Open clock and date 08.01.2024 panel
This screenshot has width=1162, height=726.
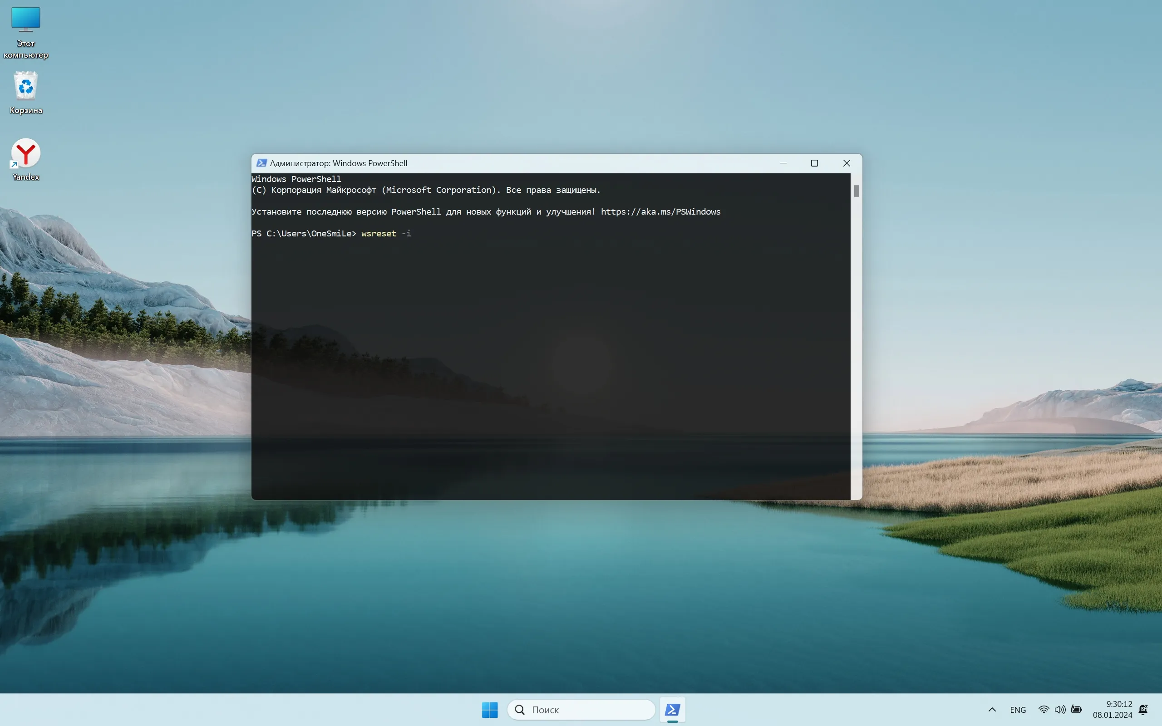(x=1112, y=710)
